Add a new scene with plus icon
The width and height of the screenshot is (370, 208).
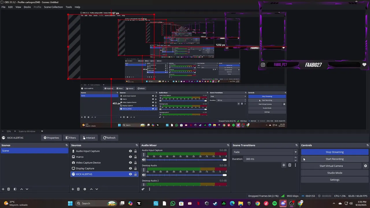(x=3, y=189)
